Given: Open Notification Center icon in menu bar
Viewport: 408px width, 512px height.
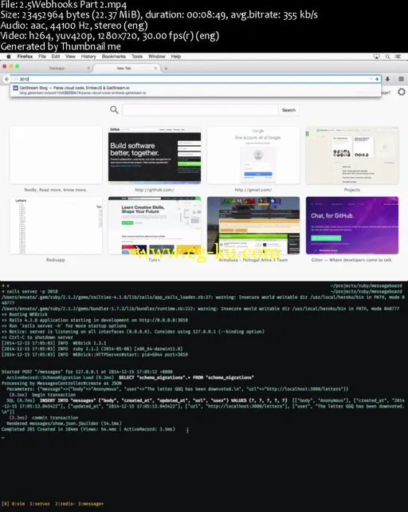Looking at the screenshot, I should tap(398, 57).
